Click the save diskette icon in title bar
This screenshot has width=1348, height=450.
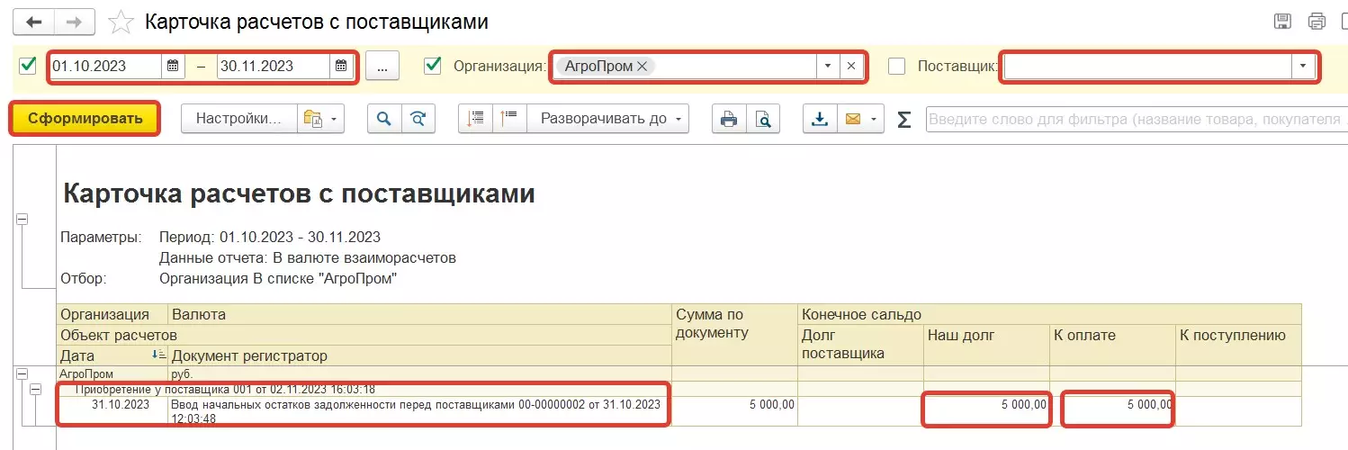point(1284,22)
